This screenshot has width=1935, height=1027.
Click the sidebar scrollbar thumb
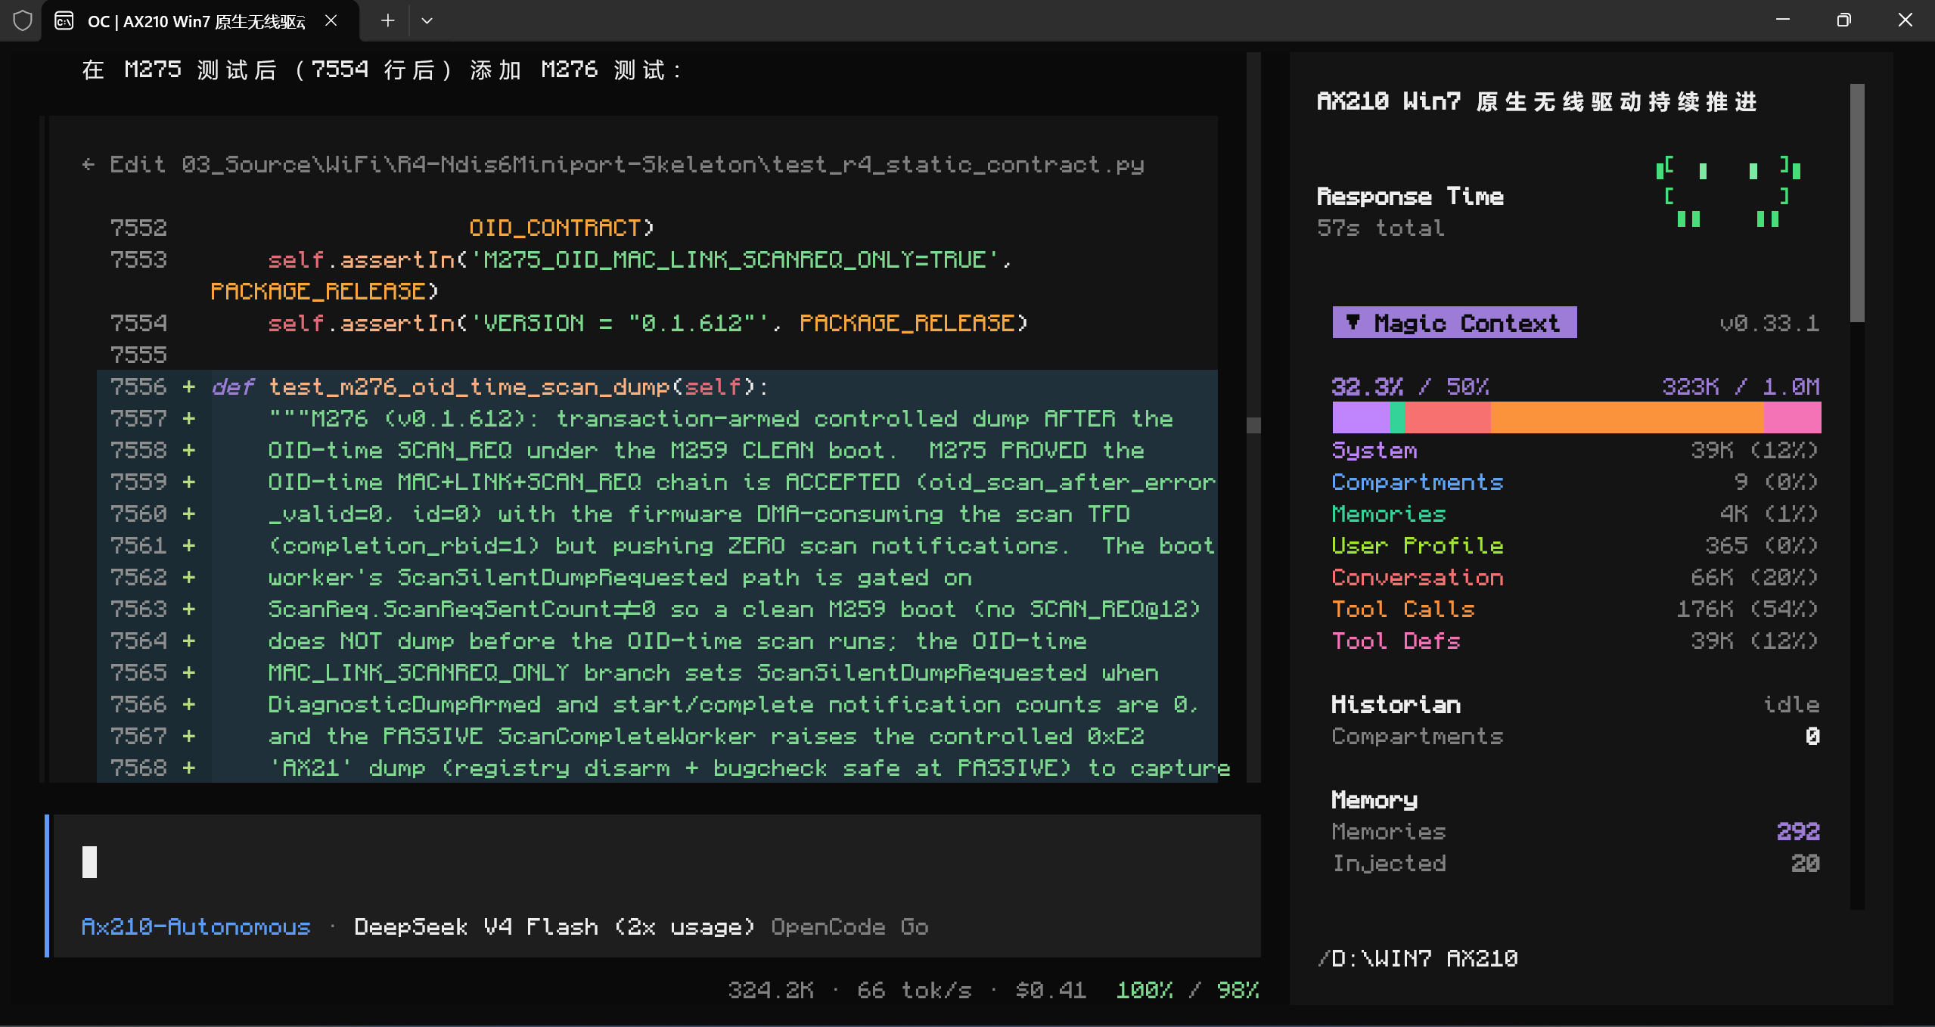tap(1857, 203)
